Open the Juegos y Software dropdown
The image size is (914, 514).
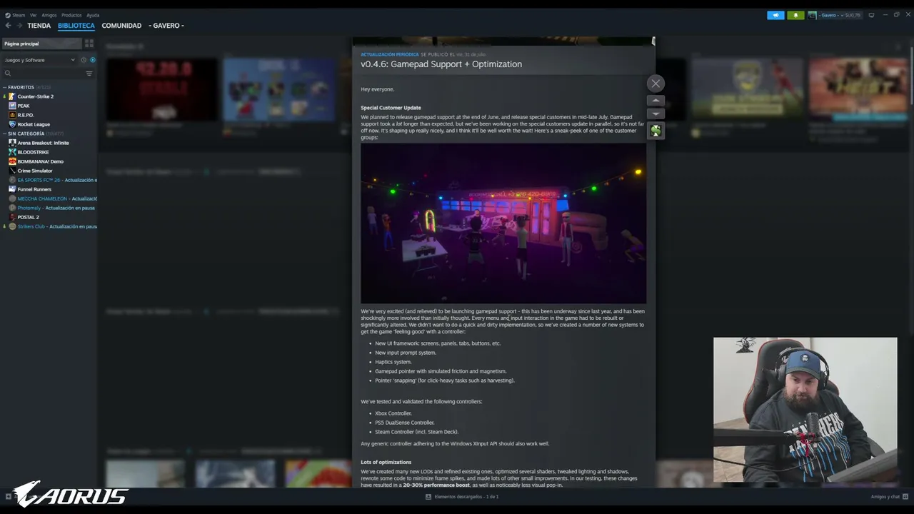[39, 60]
